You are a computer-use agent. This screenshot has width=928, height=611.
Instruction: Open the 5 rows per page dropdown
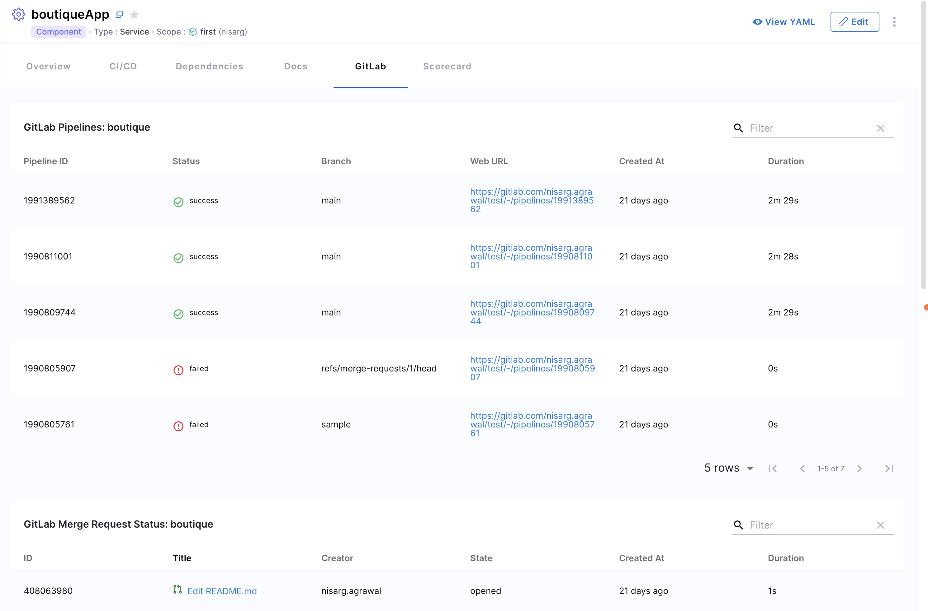[728, 468]
